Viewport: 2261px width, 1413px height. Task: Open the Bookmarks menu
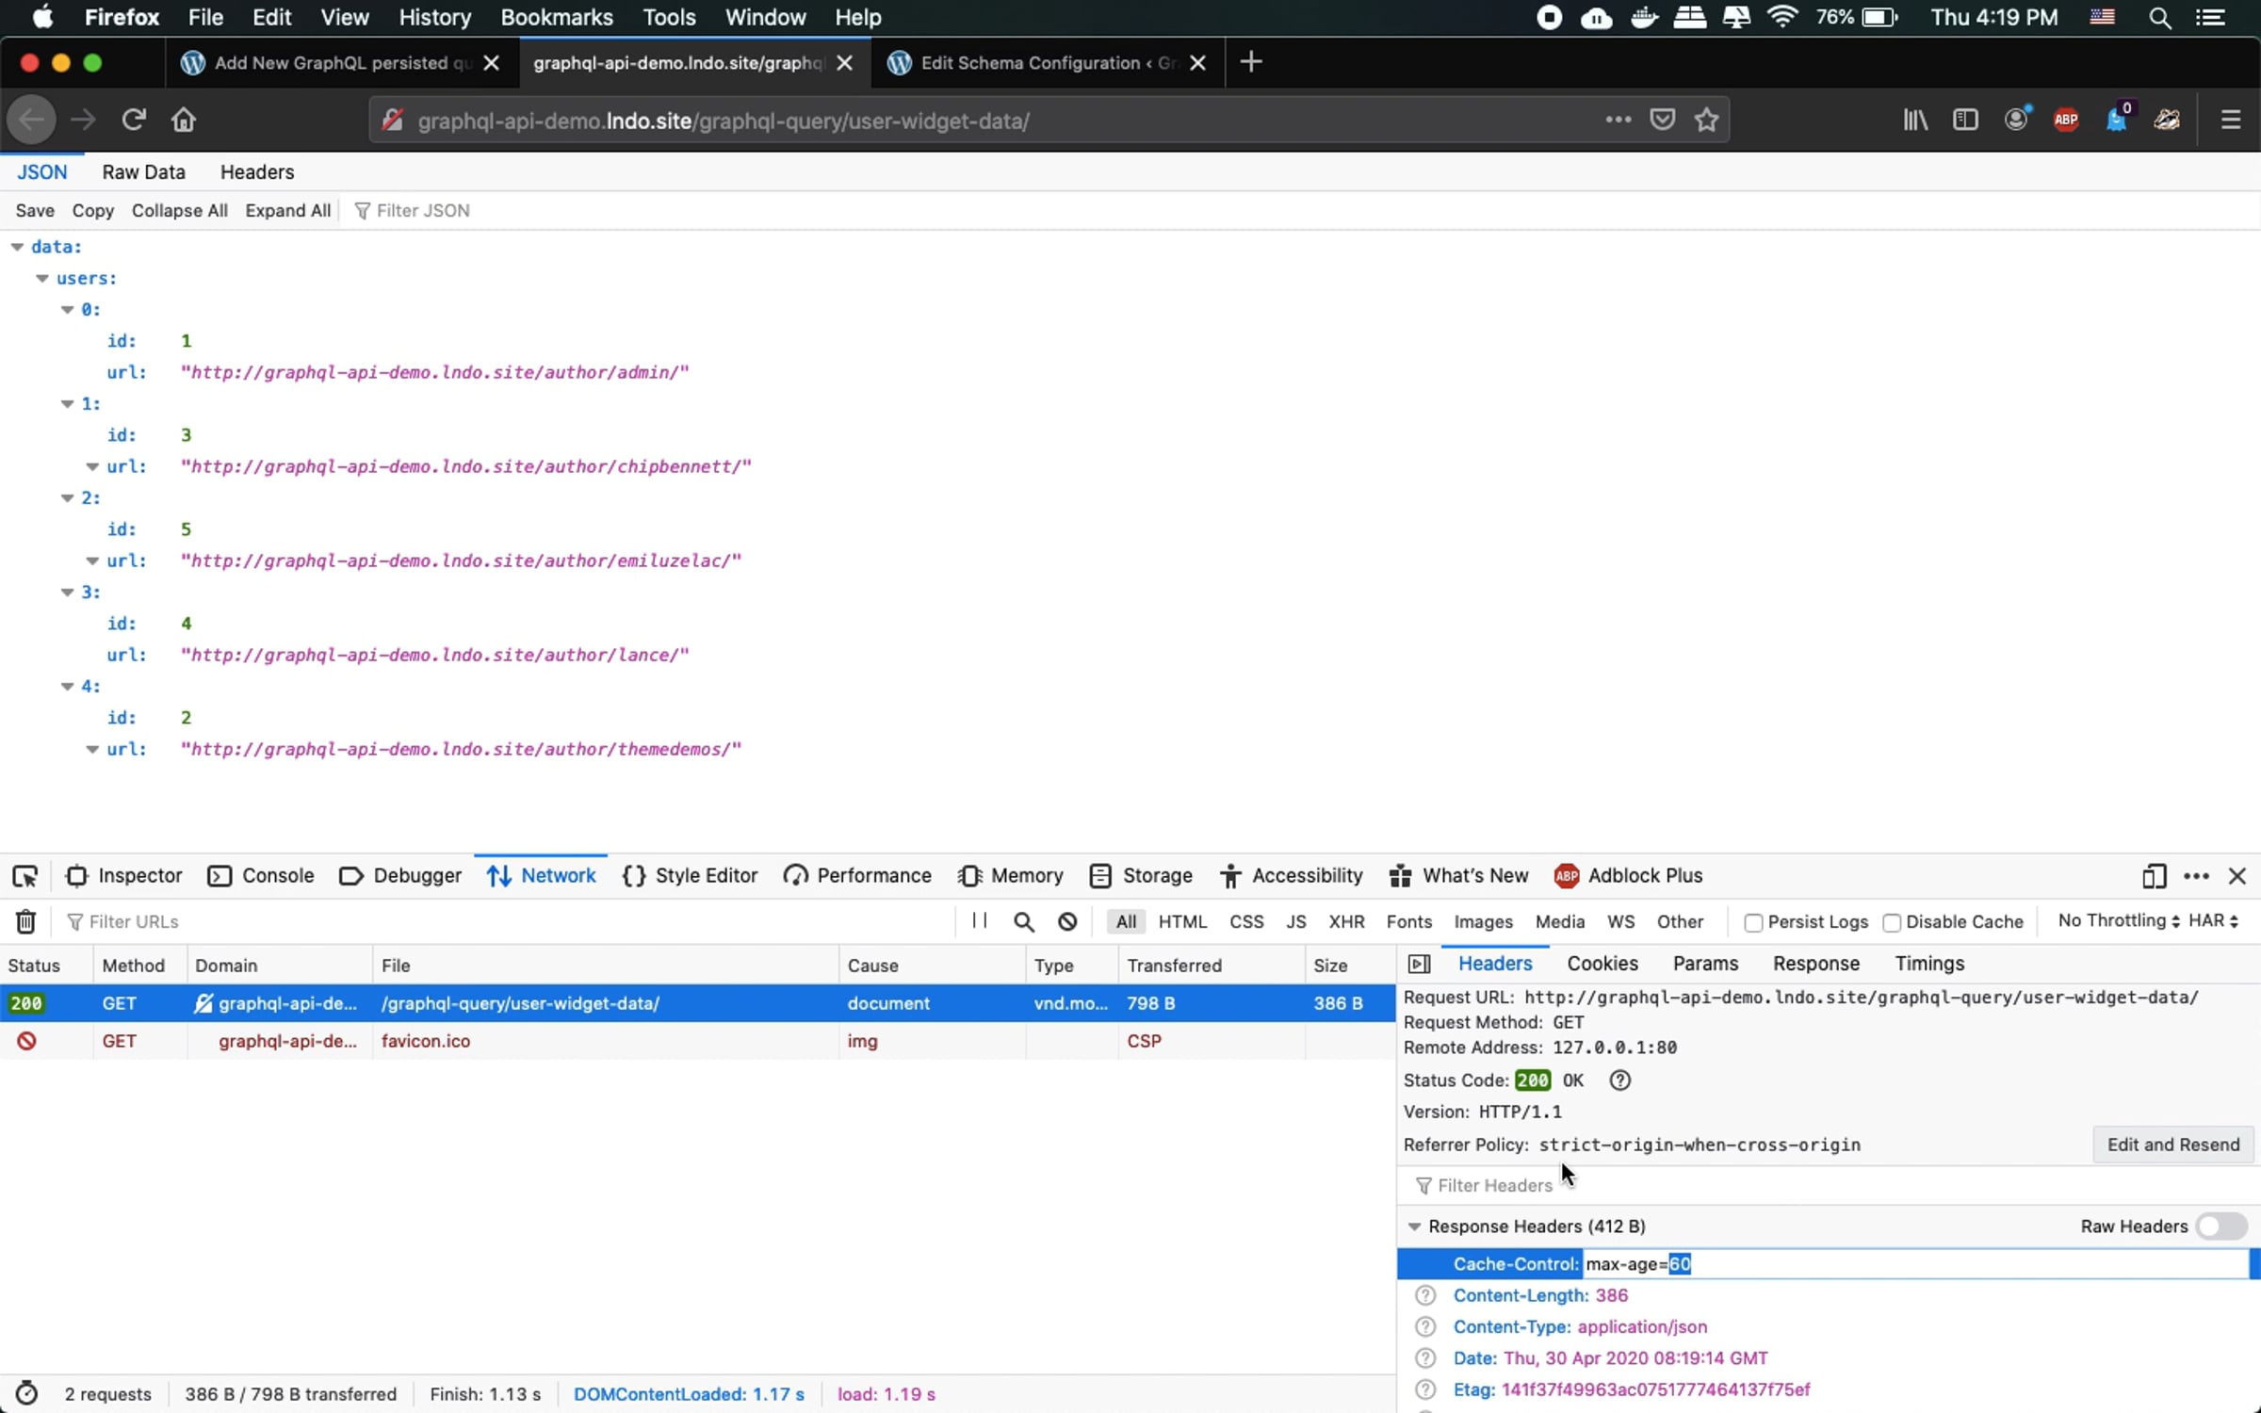tap(557, 17)
